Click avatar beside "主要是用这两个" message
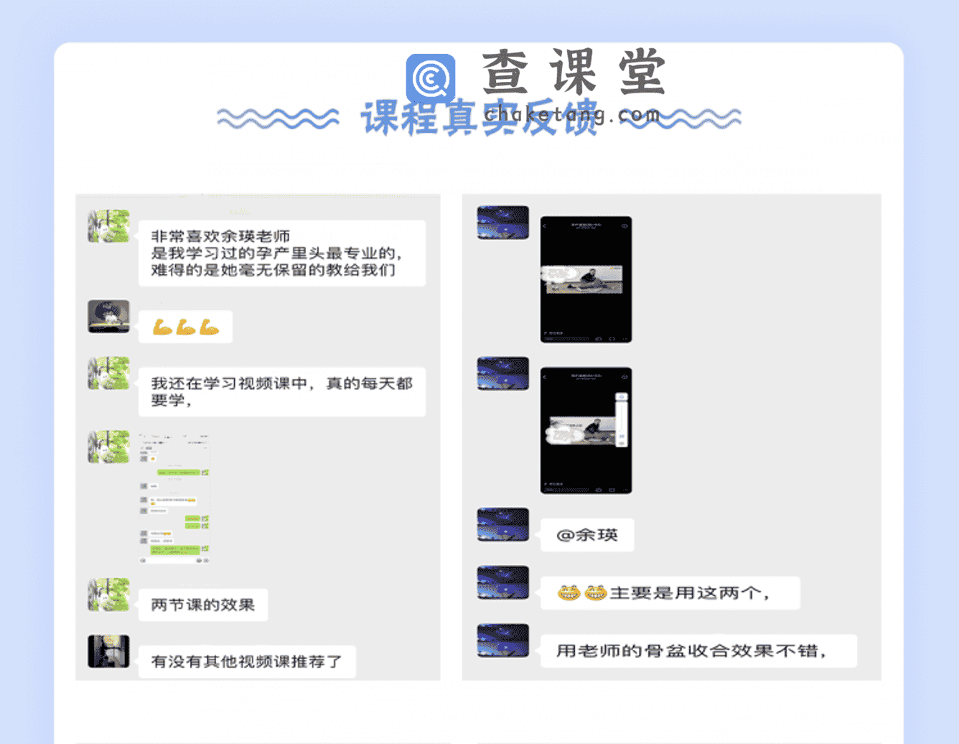This screenshot has width=959, height=744. point(503,582)
